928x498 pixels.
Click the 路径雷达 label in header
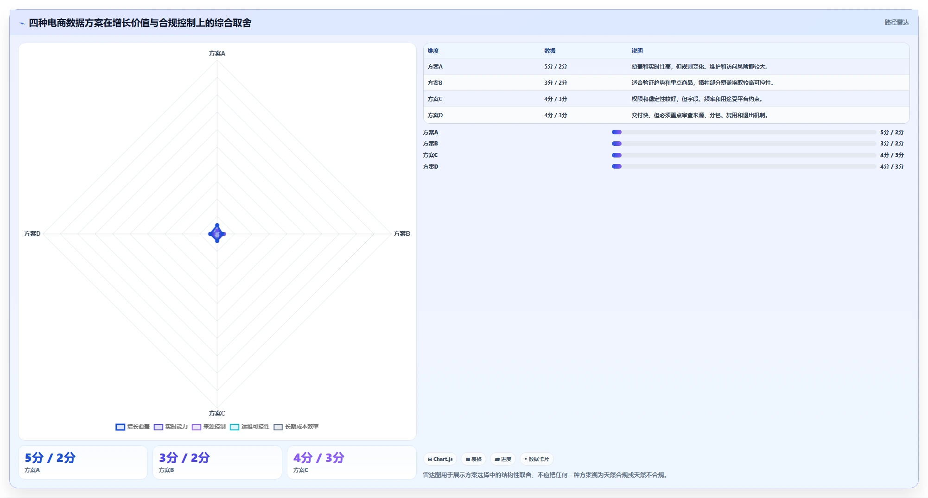[x=896, y=22]
